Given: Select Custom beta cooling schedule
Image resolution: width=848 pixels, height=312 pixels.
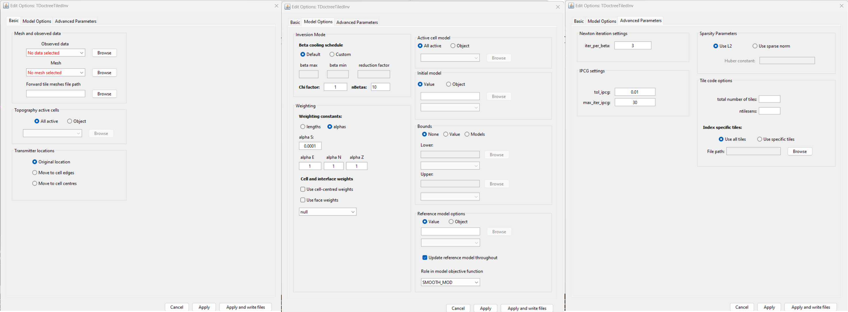Looking at the screenshot, I should [340, 54].
